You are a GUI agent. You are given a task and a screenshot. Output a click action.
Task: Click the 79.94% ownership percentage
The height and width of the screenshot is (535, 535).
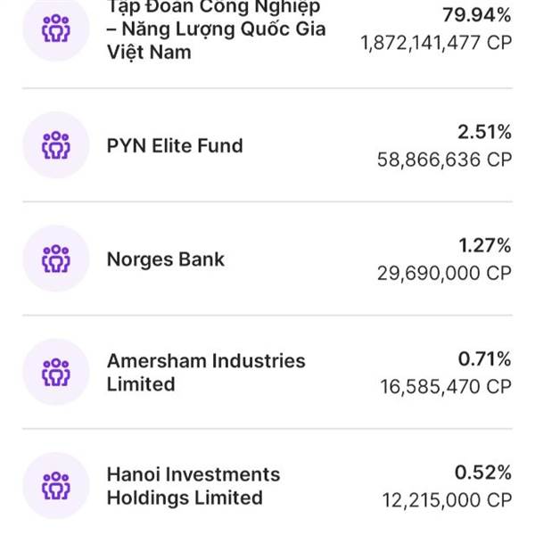[x=477, y=15]
